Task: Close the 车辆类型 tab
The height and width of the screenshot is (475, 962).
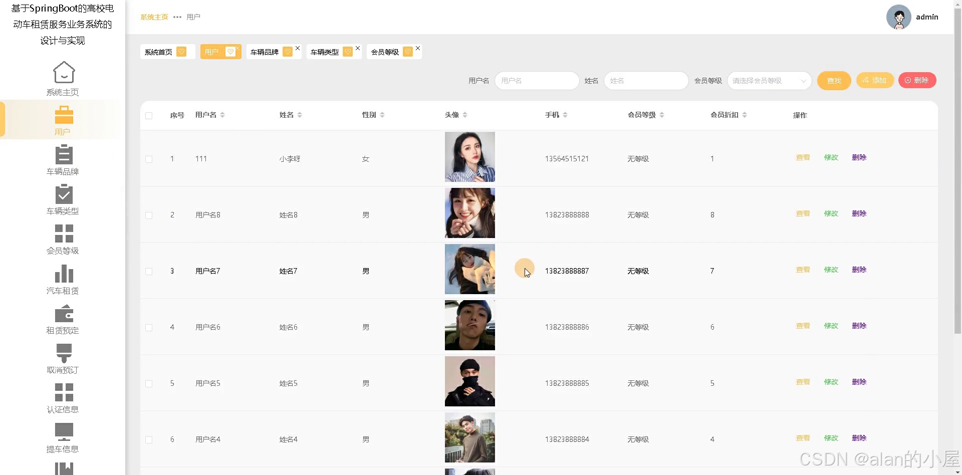Action: [x=358, y=48]
